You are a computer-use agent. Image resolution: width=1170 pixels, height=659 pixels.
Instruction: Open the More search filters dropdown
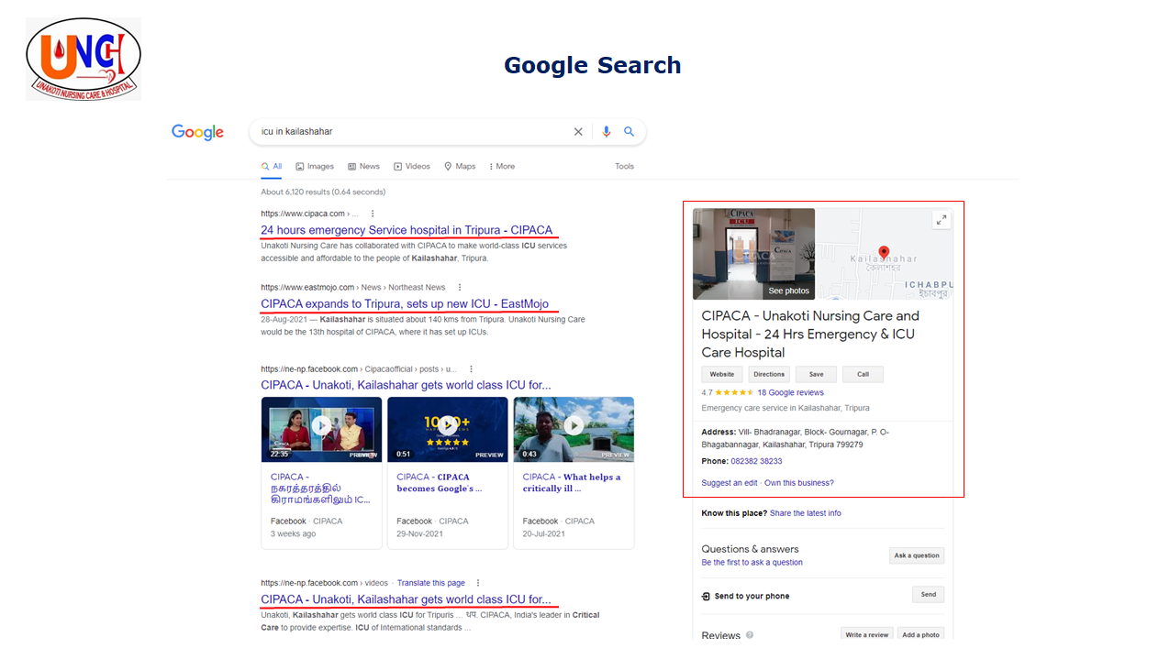pos(501,167)
